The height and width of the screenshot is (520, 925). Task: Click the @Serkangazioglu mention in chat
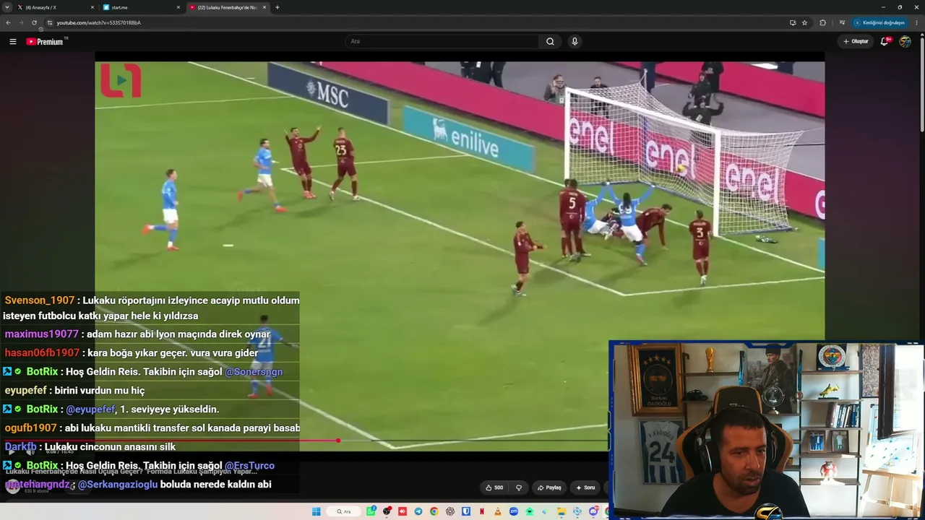coord(118,485)
